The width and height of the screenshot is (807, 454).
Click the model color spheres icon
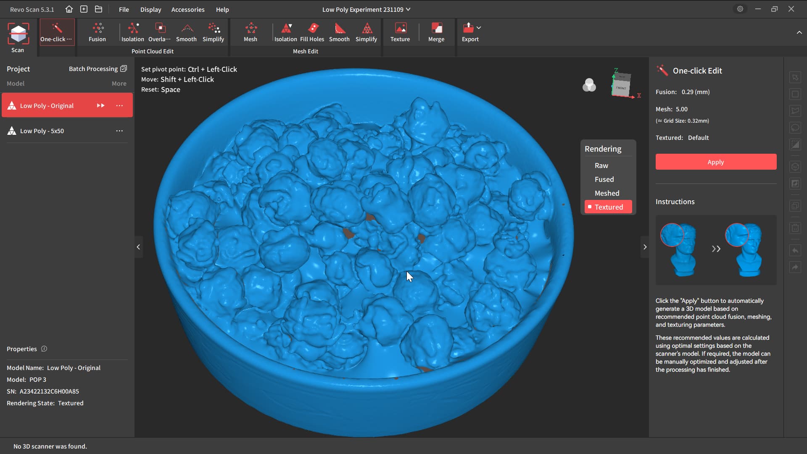[x=589, y=85]
